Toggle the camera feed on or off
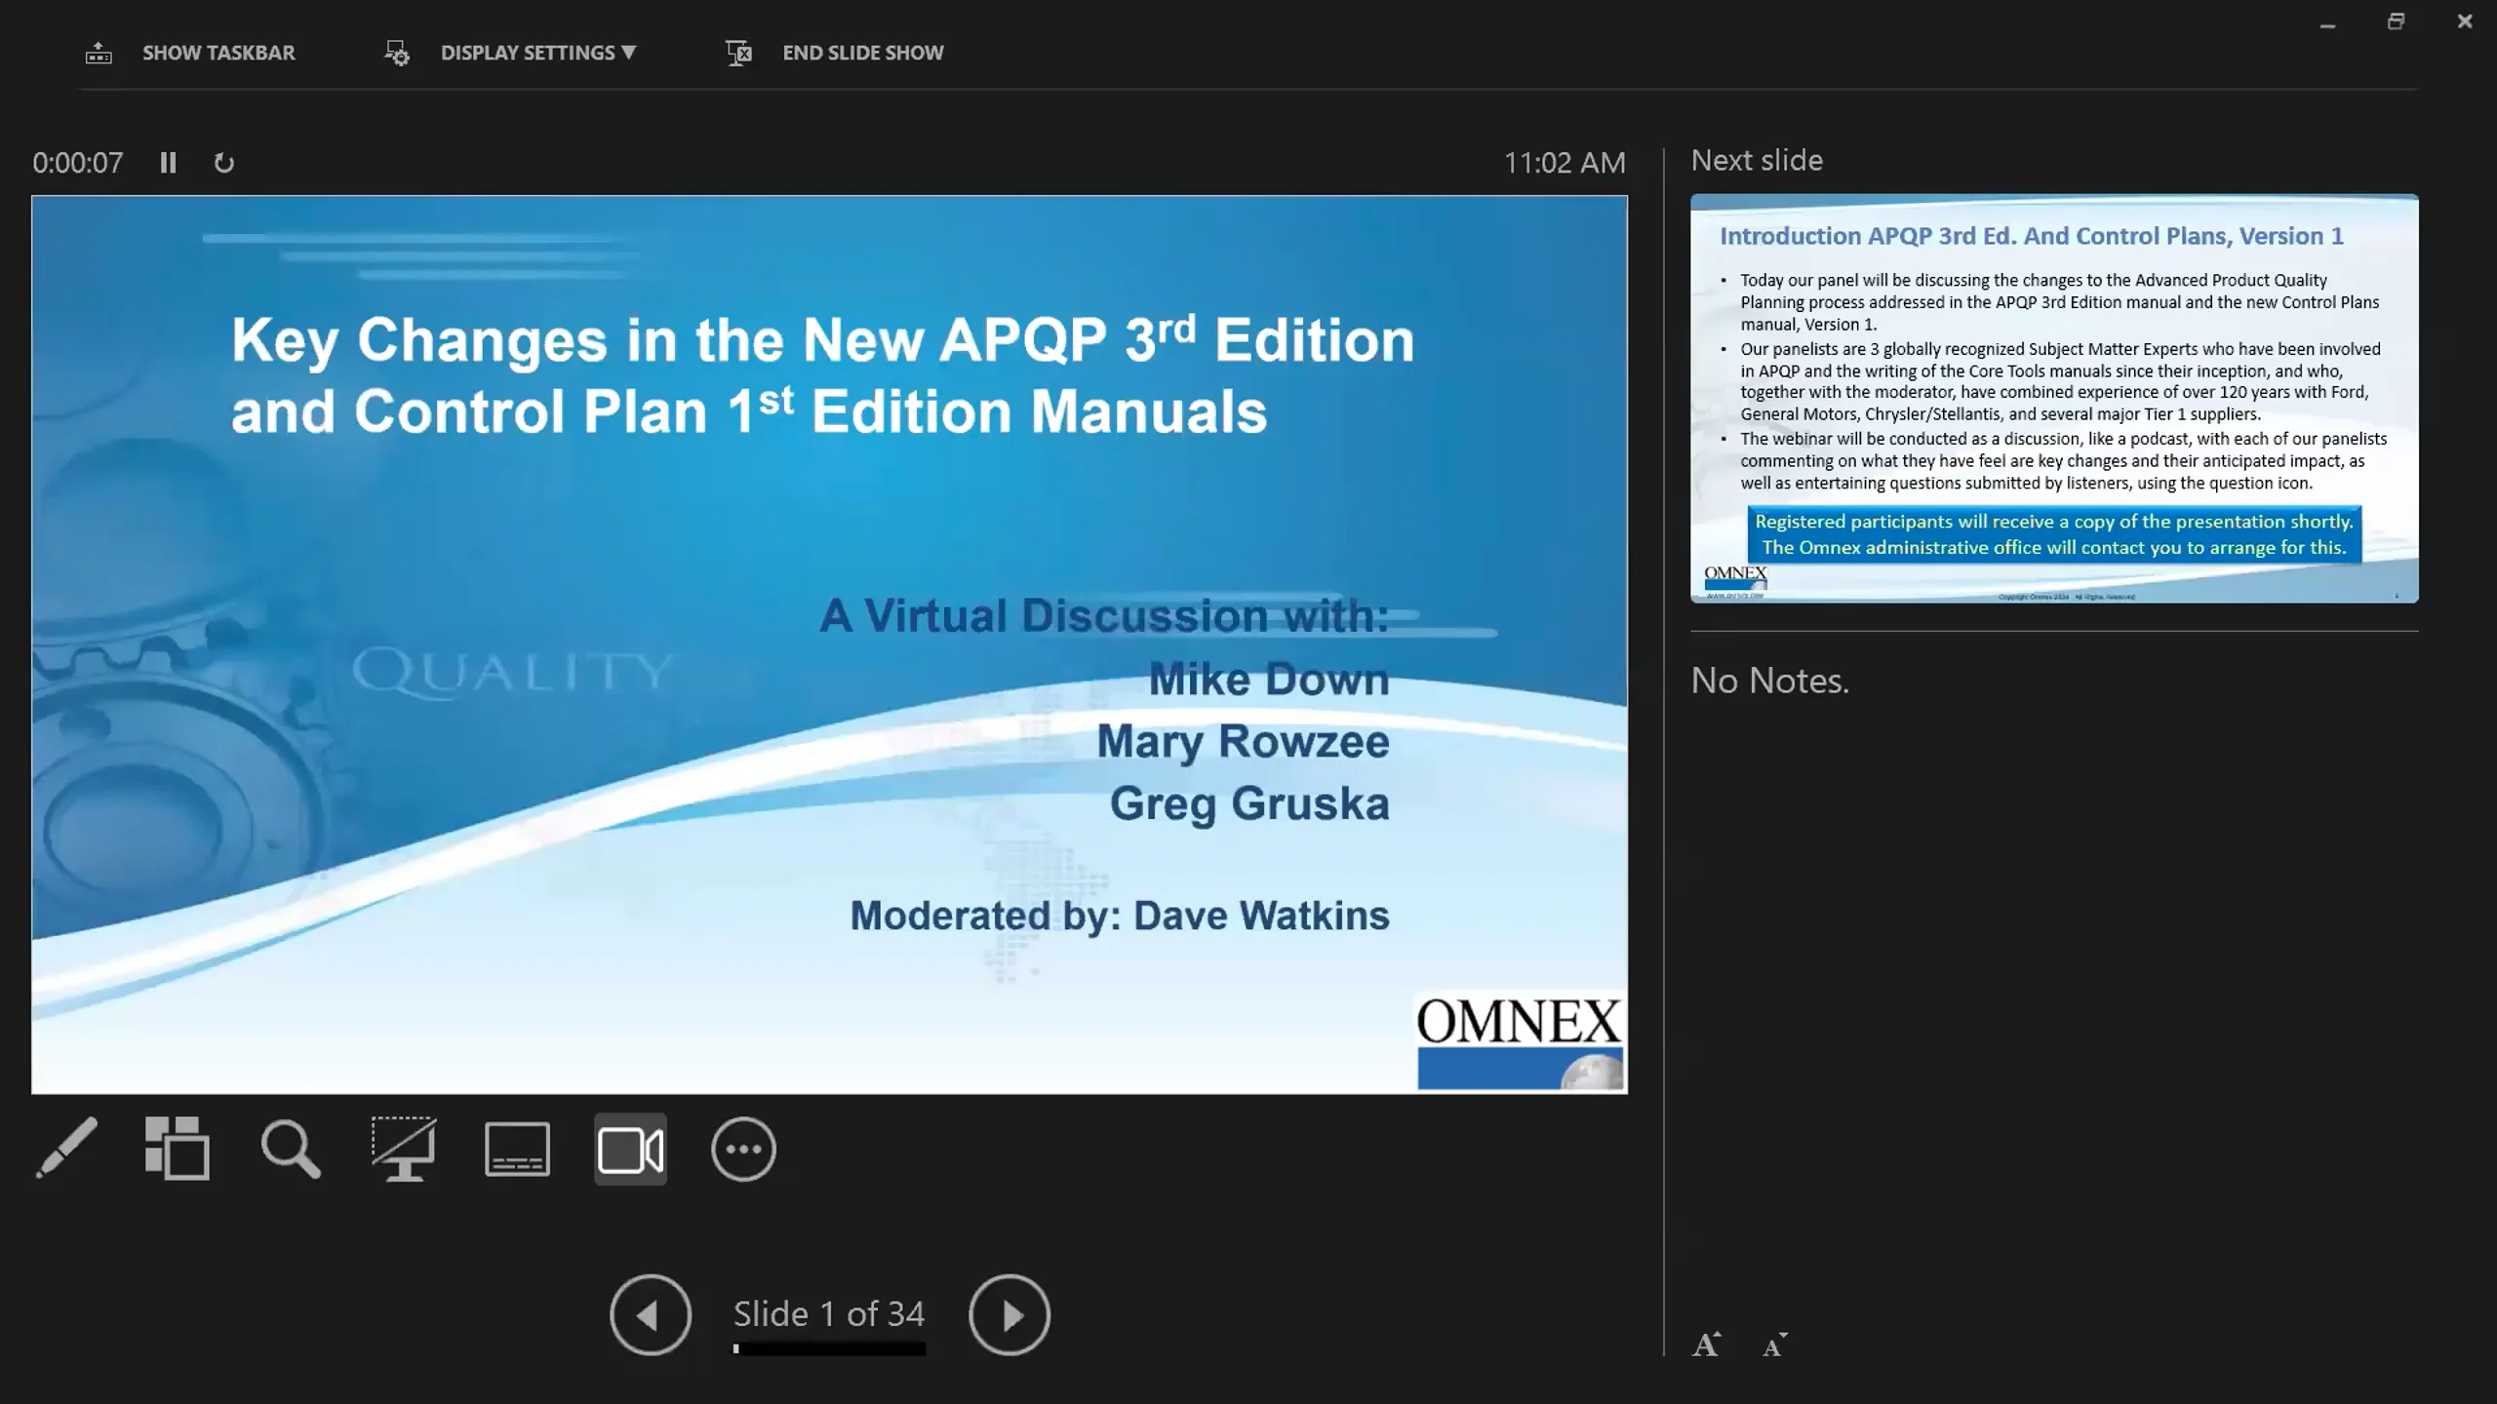Image resolution: width=2497 pixels, height=1404 pixels. (631, 1150)
